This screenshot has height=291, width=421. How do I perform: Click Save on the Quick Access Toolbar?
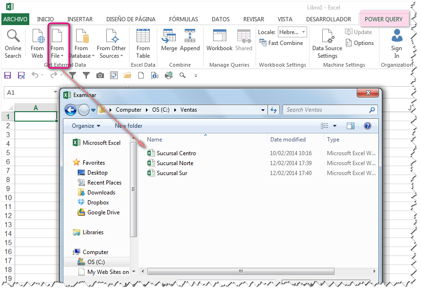click(x=7, y=75)
